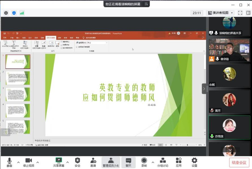
Task: Toggle the side panel layout icon
Action: click(248, 13)
